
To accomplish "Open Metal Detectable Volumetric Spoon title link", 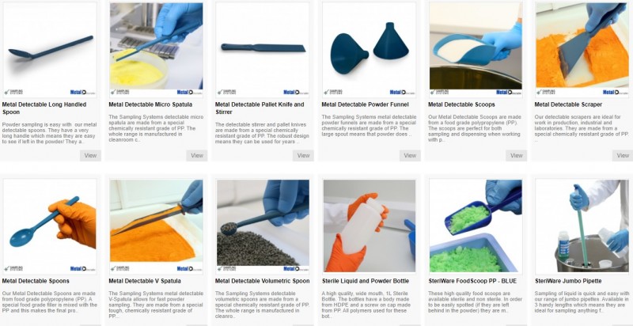I will point(263,281).
